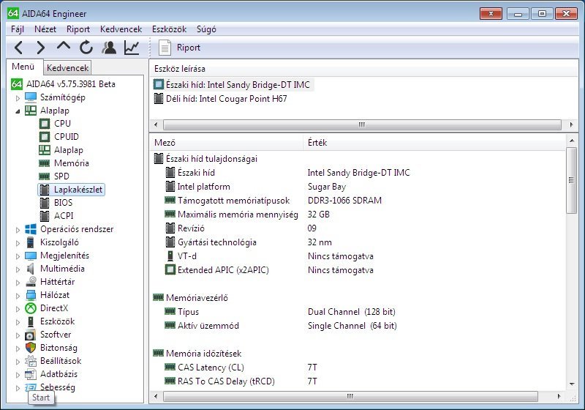The image size is (585, 410).
Task: Expand the DirectX tree node
Action: [18, 309]
